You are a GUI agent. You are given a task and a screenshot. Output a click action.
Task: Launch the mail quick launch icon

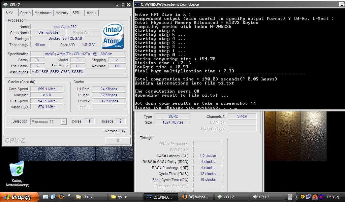tap(45, 197)
